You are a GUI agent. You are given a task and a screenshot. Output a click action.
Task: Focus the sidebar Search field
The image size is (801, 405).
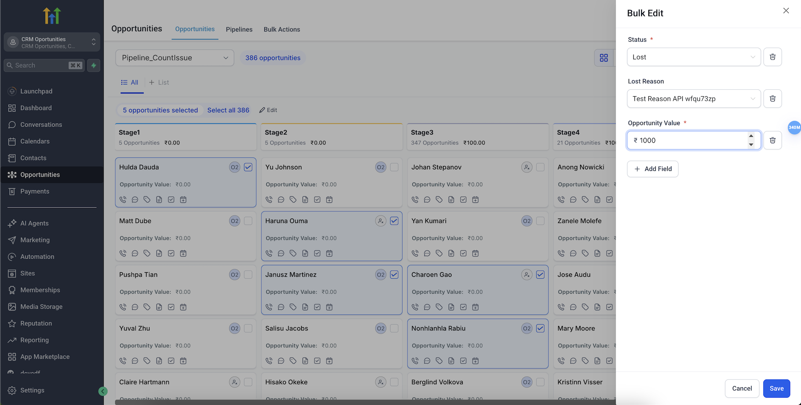point(44,65)
